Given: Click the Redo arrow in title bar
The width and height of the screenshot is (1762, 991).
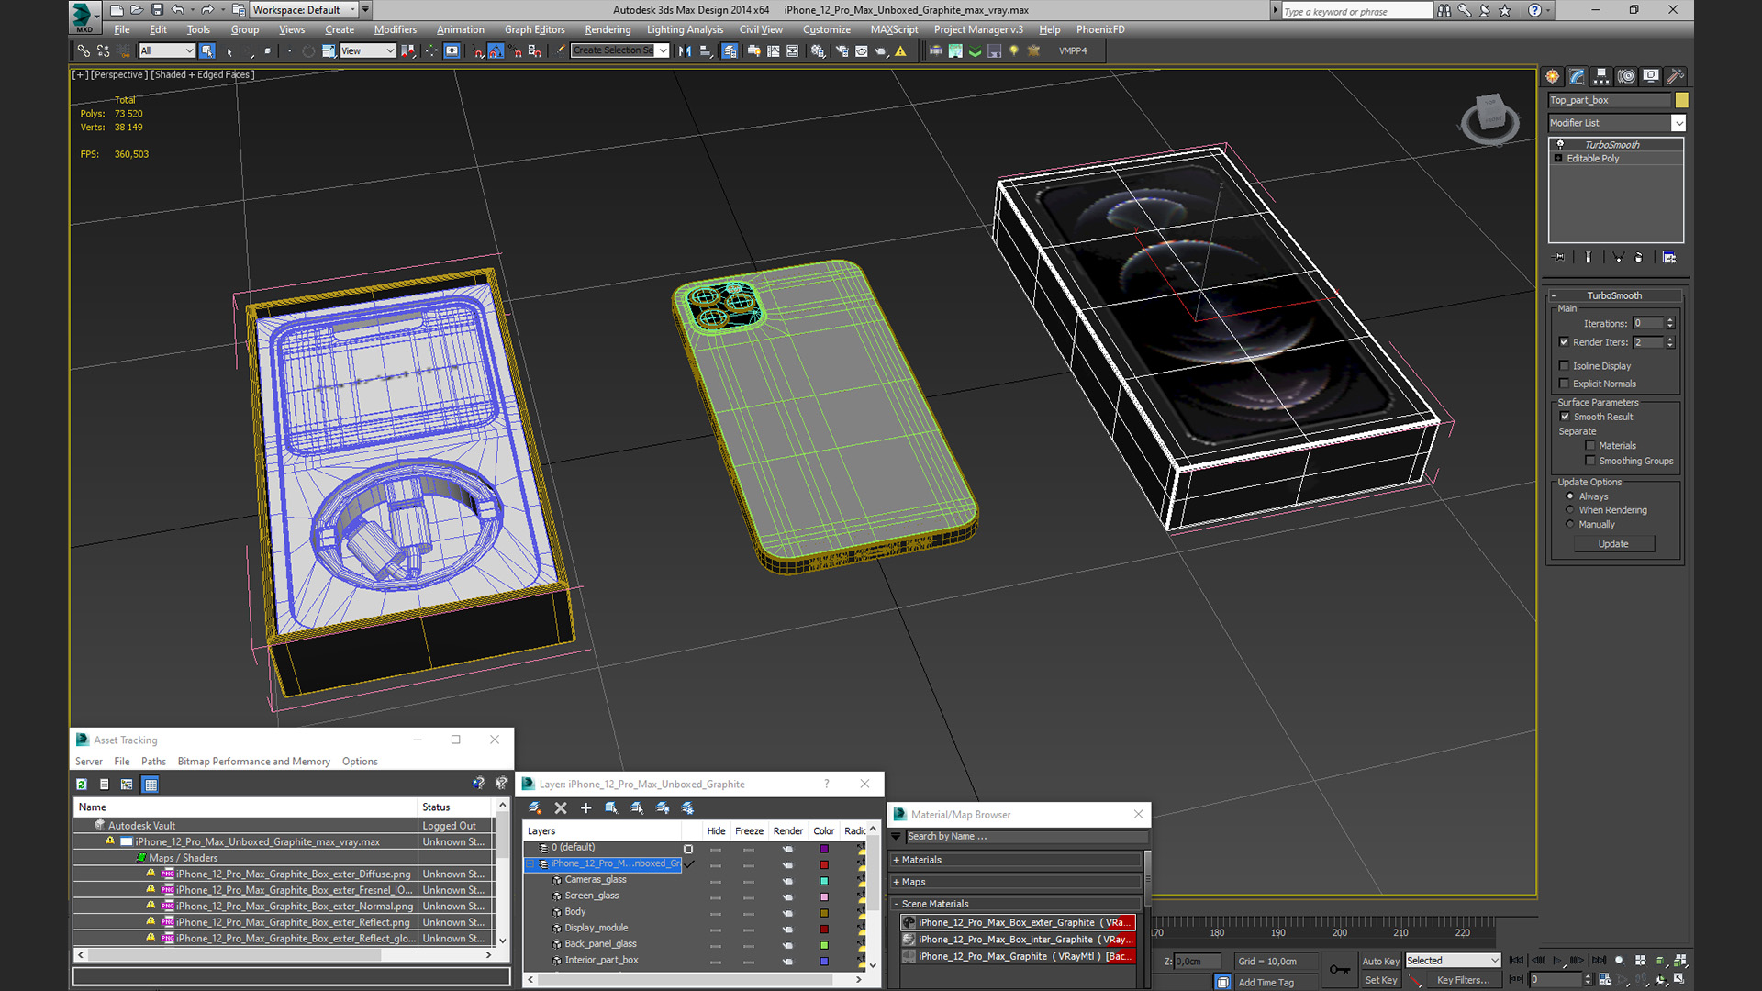Looking at the screenshot, I should point(206,10).
